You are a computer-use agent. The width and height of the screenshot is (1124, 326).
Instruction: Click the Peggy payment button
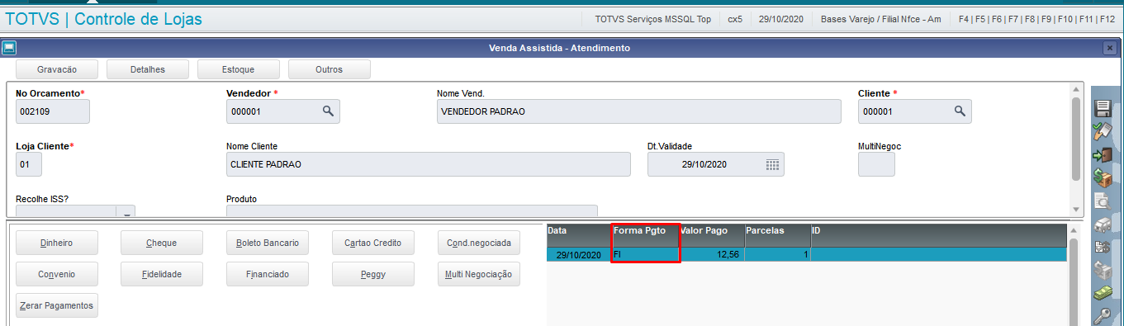pyautogui.click(x=373, y=274)
